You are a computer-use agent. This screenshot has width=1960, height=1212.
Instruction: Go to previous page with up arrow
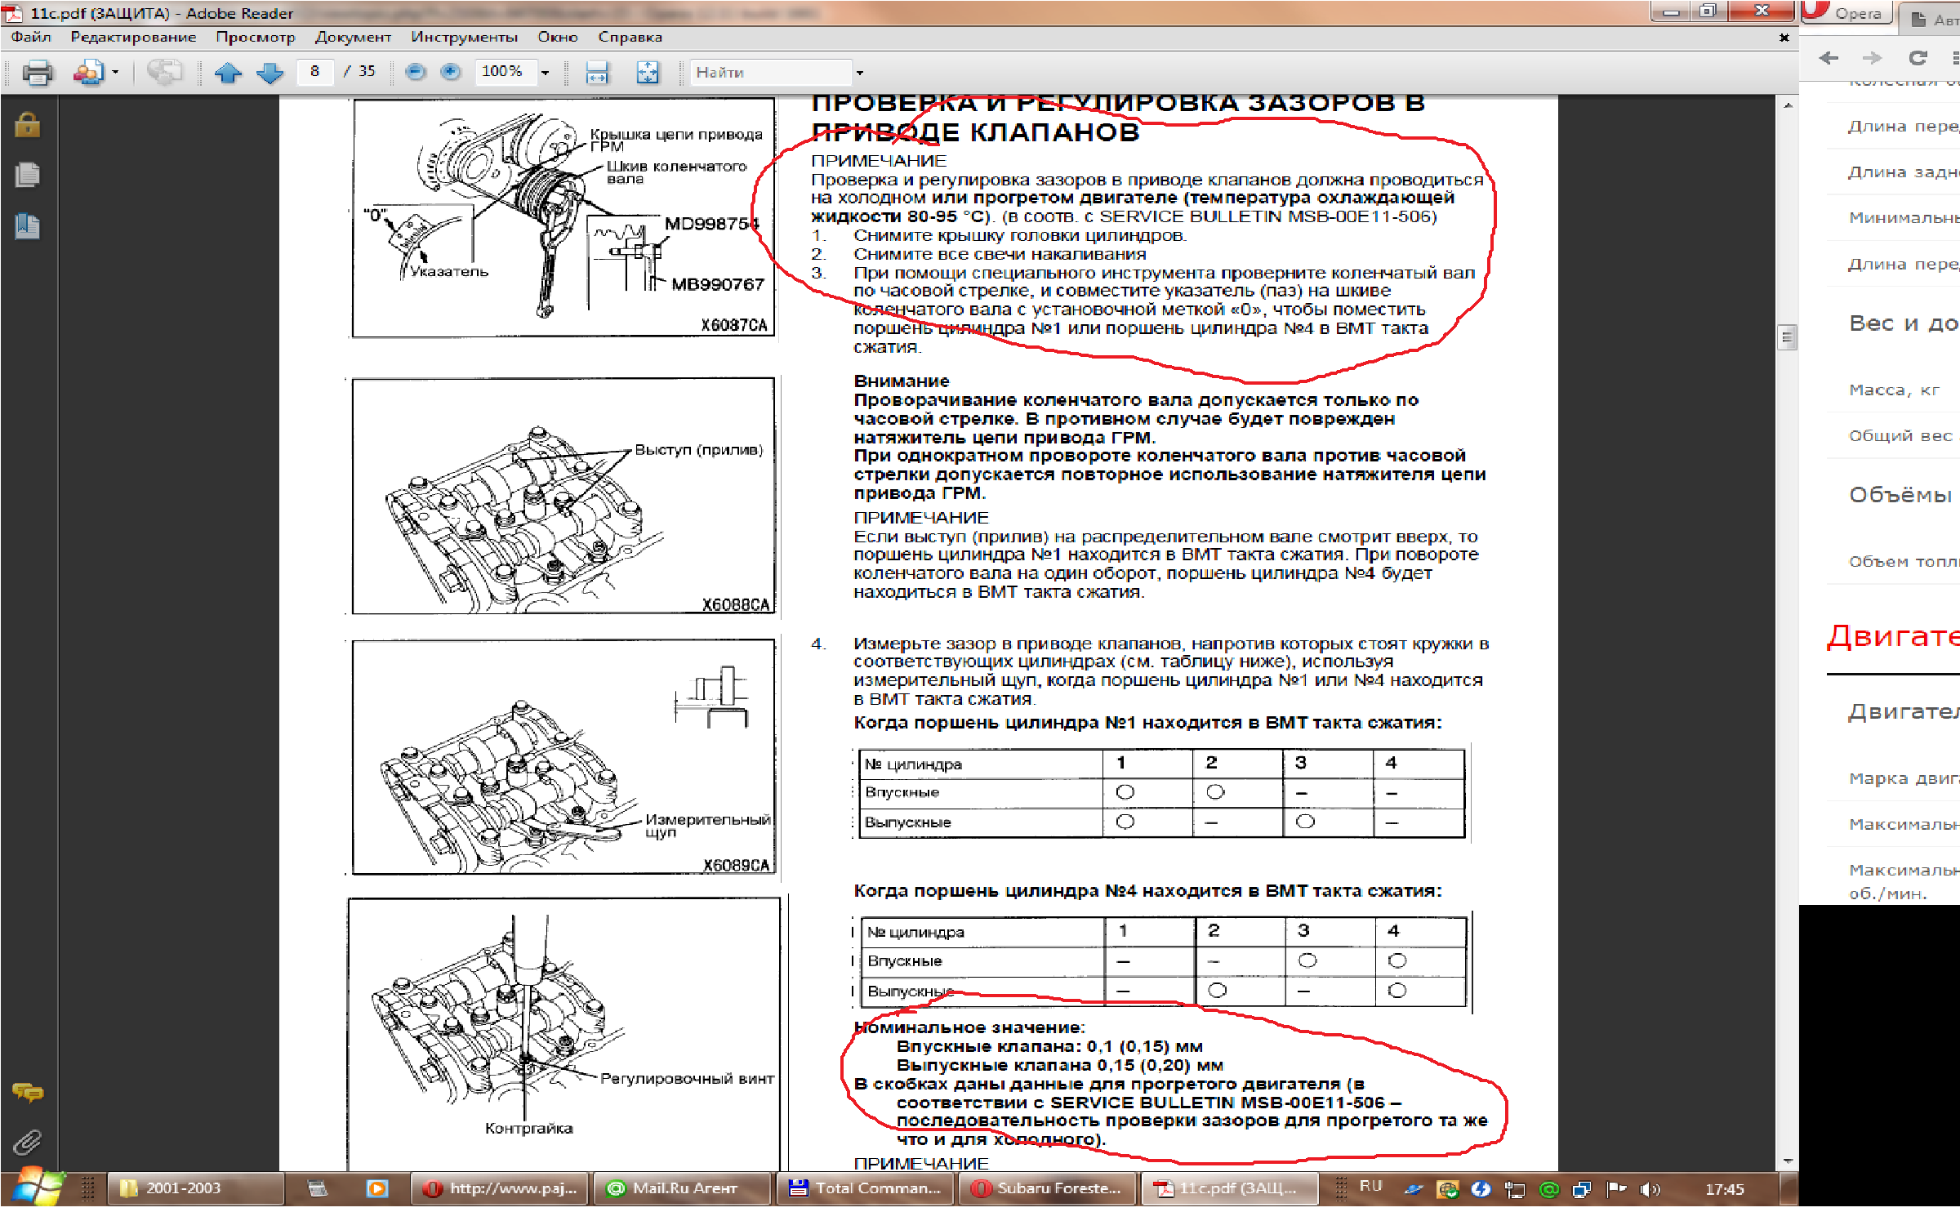(228, 73)
